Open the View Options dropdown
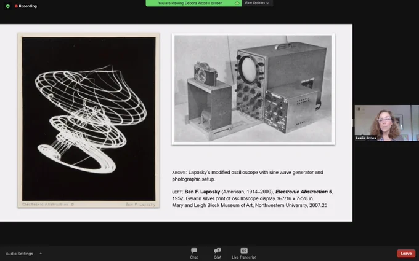Image resolution: width=419 pixels, height=261 pixels. 256,3
